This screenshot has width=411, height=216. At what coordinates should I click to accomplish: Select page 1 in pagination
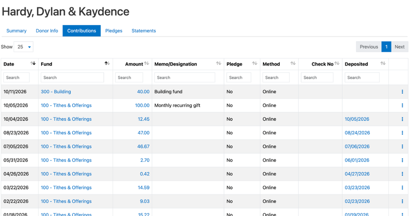tap(386, 47)
